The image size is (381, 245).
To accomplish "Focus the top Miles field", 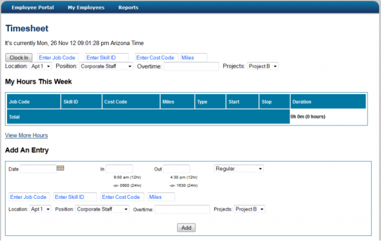I will (193, 58).
